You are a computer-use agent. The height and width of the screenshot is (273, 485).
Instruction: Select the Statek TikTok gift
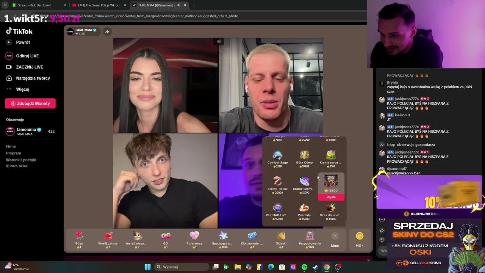pos(277,185)
